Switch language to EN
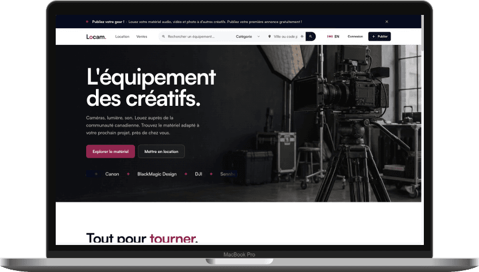 [337, 36]
